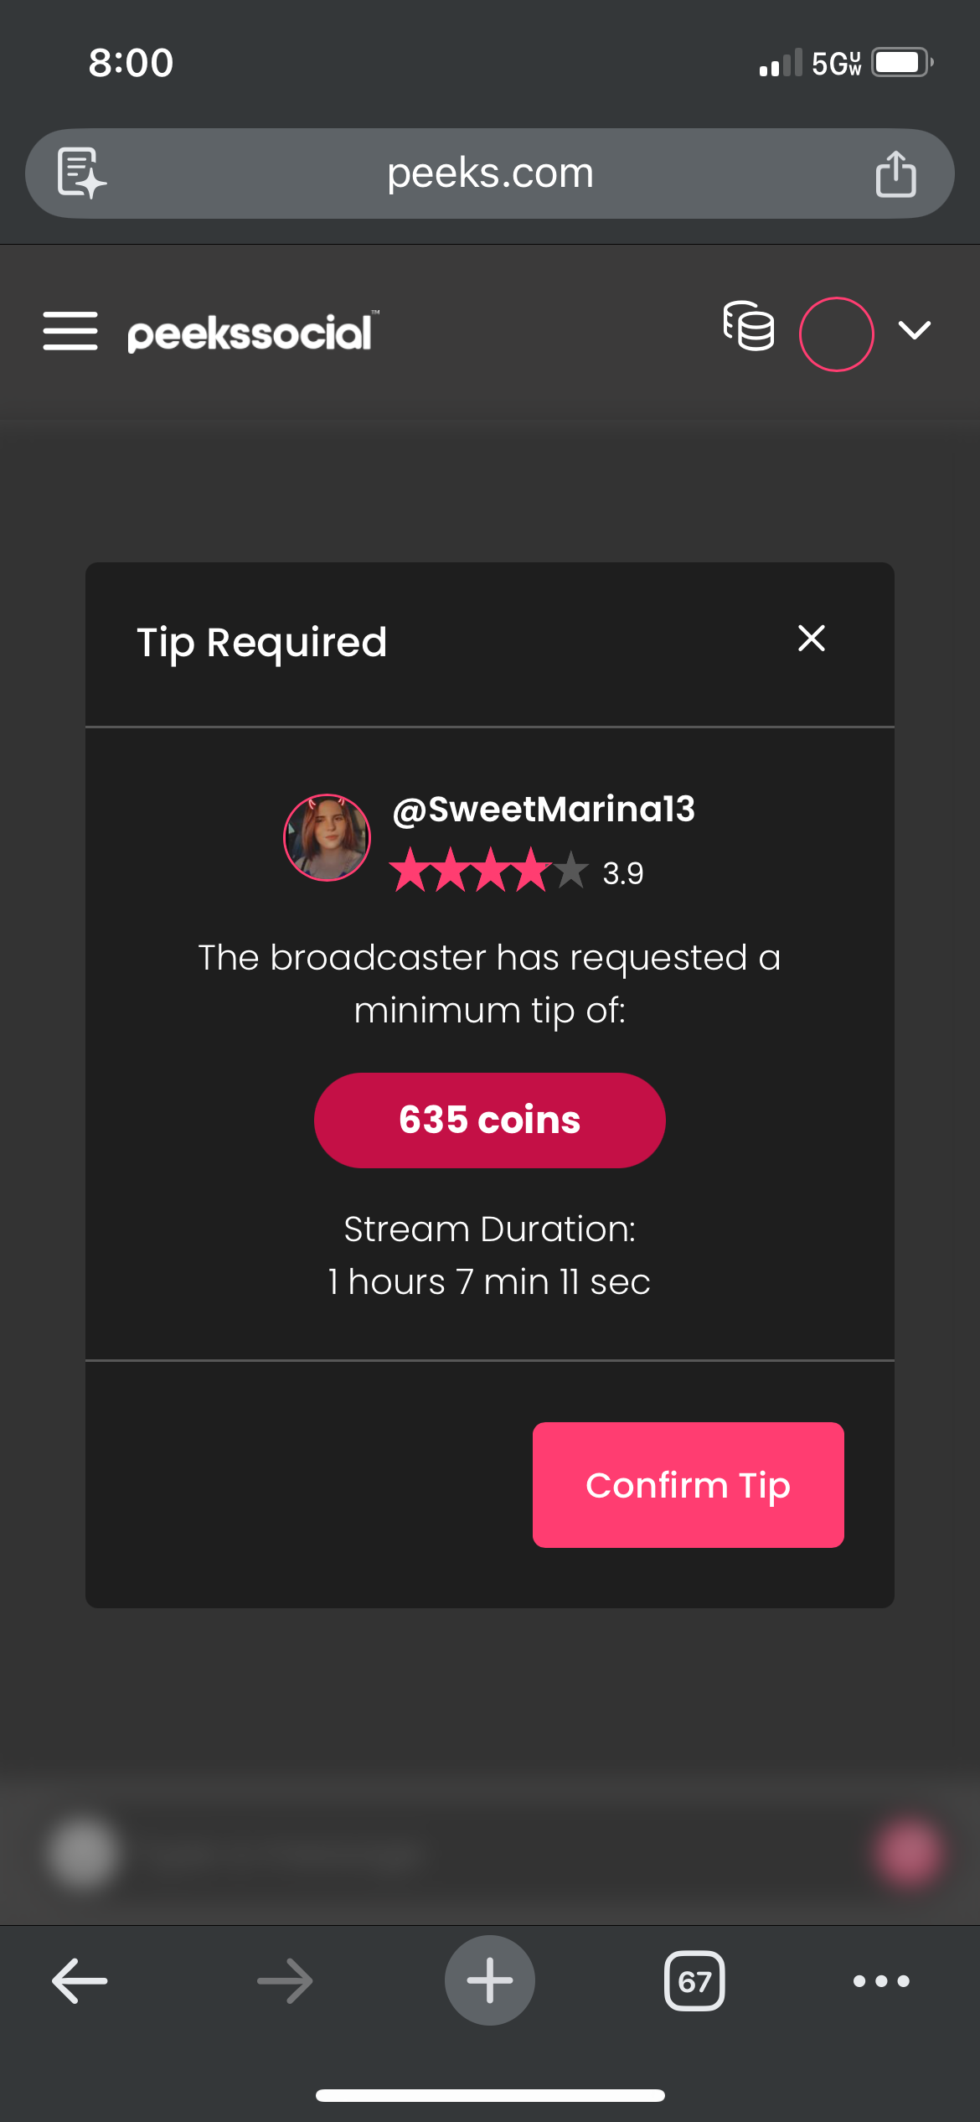Viewport: 980px width, 2122px height.
Task: Tap the peeks.com address bar
Action: coord(490,173)
